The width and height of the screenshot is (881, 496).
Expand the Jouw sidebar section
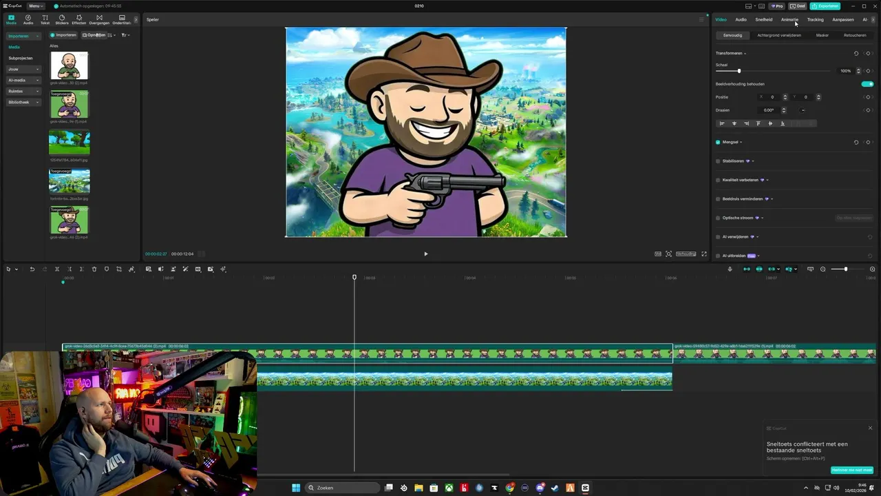(23, 69)
